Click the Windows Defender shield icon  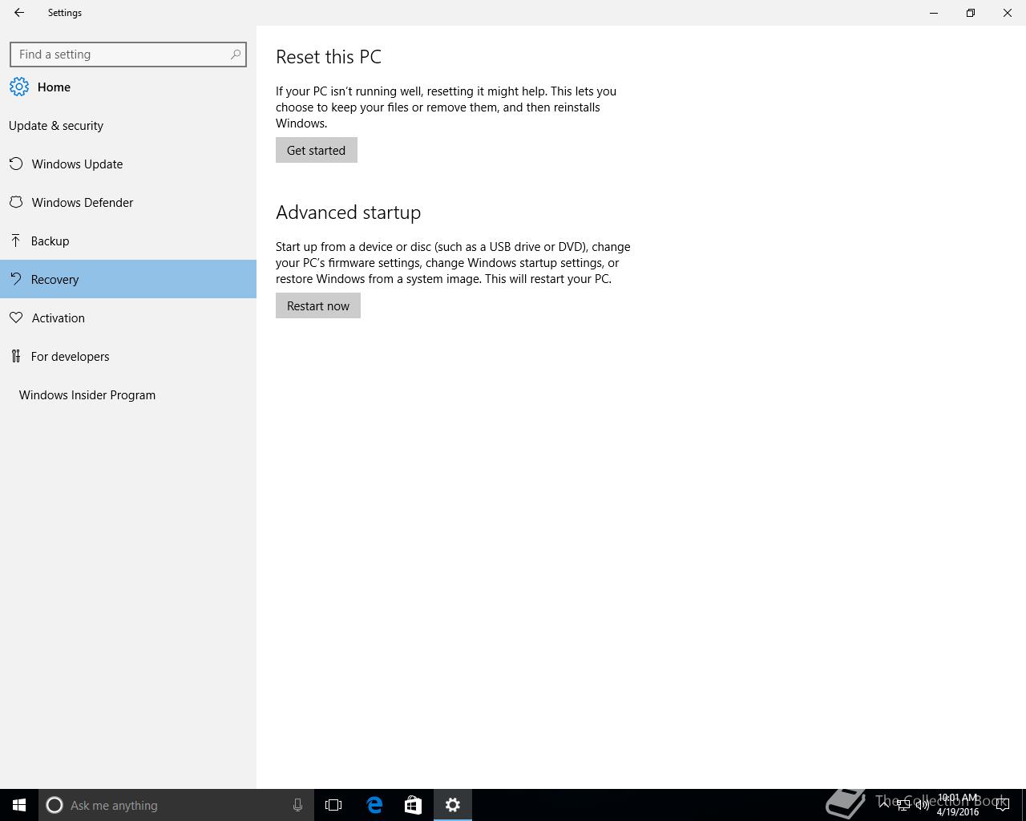[x=16, y=202]
